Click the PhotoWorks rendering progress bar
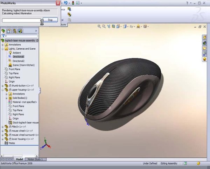The image size is (210, 169). click(x=22, y=20)
